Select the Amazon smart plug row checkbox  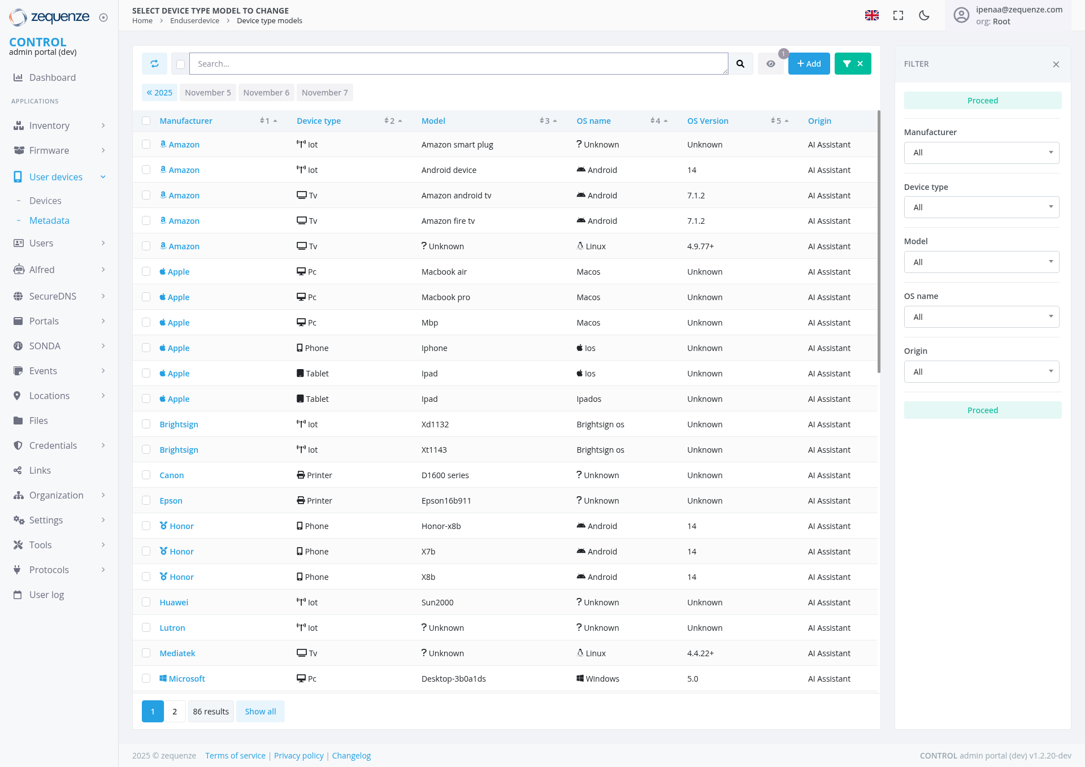tap(146, 145)
